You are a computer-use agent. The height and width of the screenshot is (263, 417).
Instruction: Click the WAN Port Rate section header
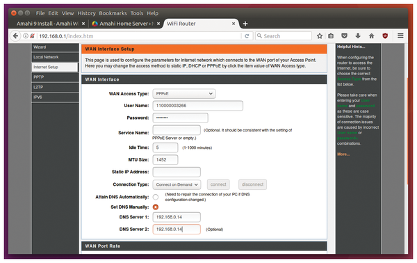pyautogui.click(x=204, y=246)
